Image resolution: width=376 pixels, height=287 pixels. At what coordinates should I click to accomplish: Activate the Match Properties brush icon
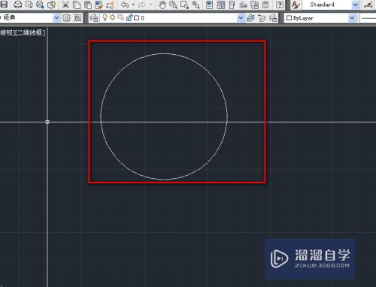pyautogui.click(x=99, y=5)
